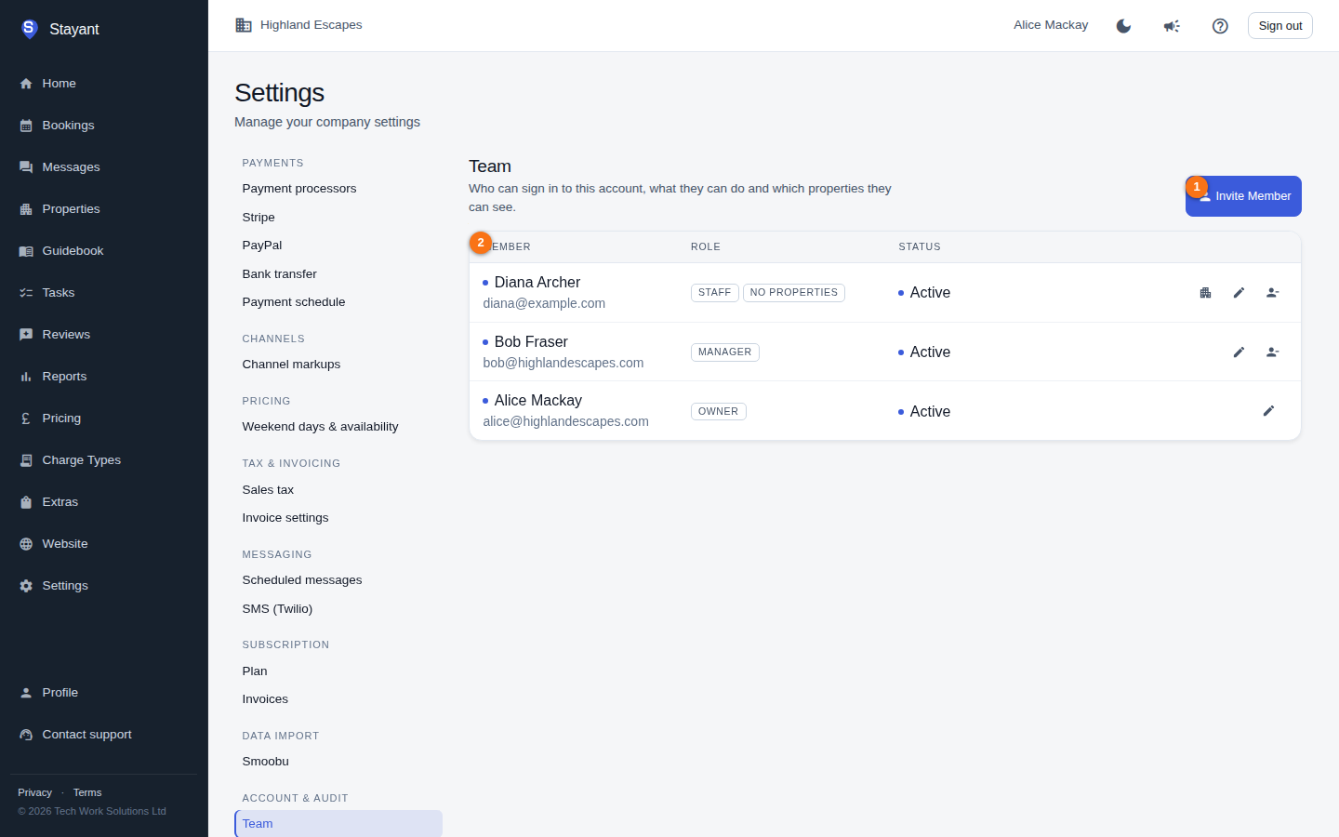Click diana@example.com email
Viewport: 1339px width, 837px height.
[544, 304]
